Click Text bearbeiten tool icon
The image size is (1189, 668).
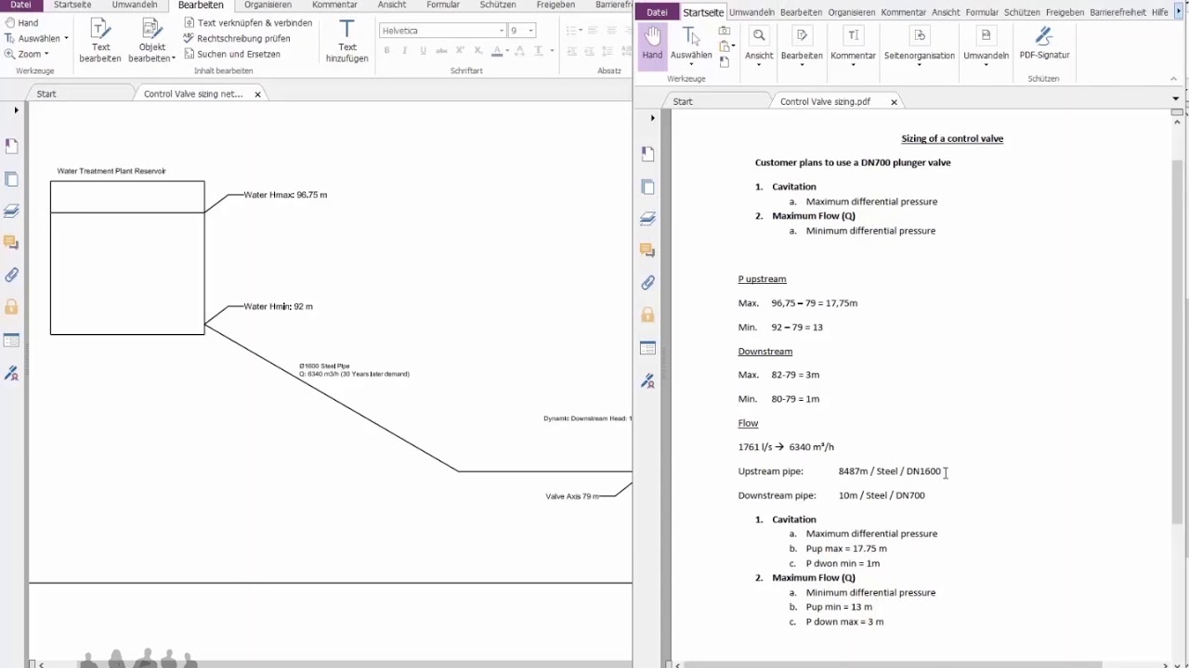(100, 29)
